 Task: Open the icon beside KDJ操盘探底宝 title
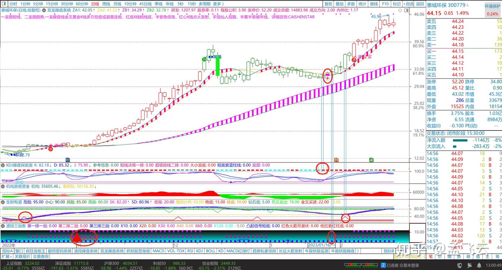tap(3, 165)
